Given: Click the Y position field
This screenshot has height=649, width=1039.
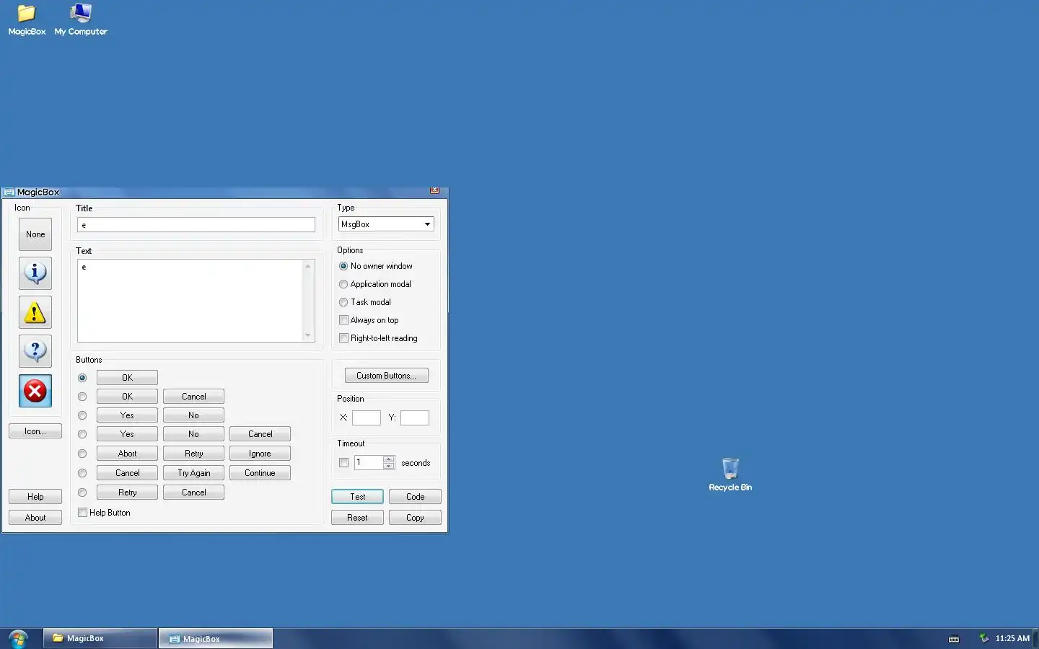Looking at the screenshot, I should (415, 418).
